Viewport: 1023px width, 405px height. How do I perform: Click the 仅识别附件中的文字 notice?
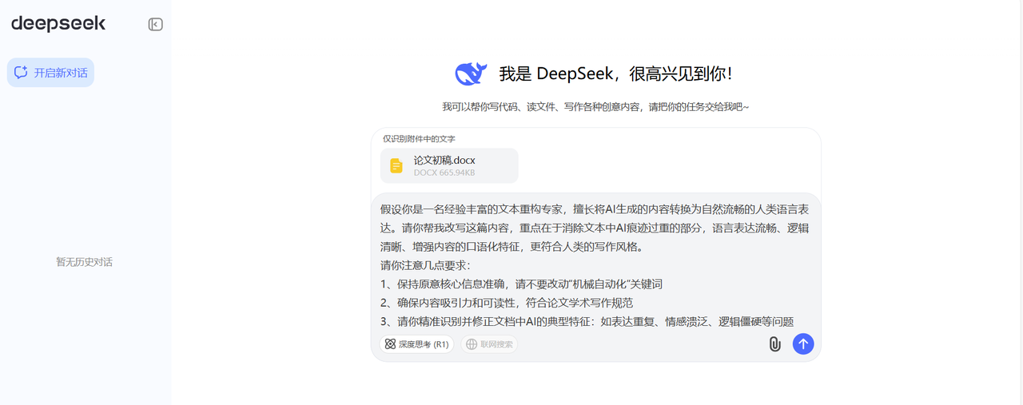(419, 139)
